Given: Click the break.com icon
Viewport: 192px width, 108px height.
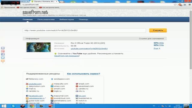Looking at the screenshot, I should 77,84.
